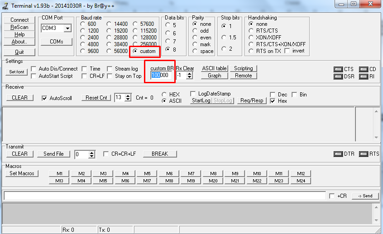Click the -> Send button

(365, 196)
